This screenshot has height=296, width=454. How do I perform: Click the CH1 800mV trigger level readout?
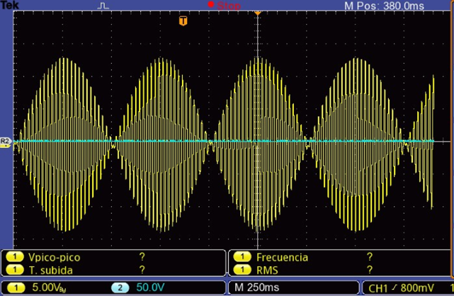click(x=401, y=288)
